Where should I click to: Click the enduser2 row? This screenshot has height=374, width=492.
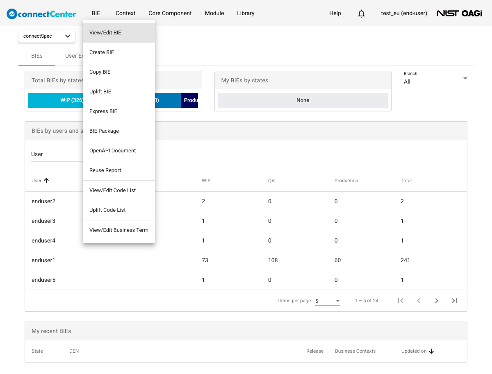click(x=246, y=202)
